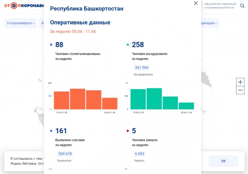Image resolution: width=248 pixels, height=174 pixels.
Task: Click the blue dot beside 88
Action: point(51,45)
